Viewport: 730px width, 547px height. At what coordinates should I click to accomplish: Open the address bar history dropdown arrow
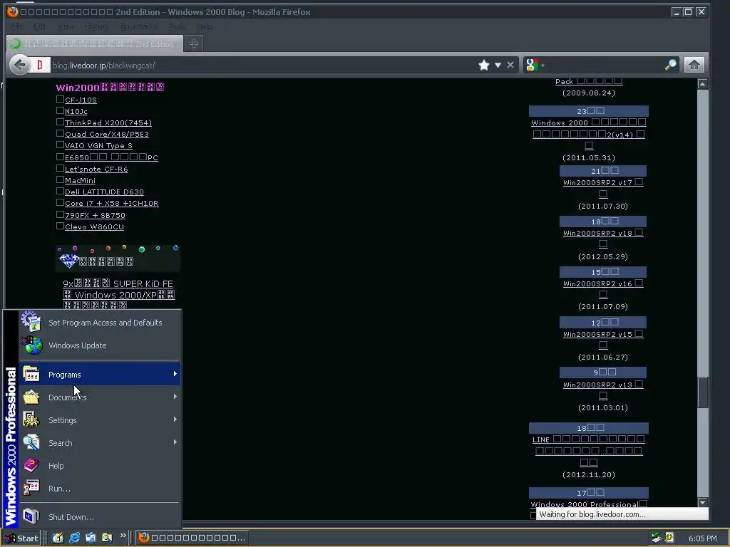[x=498, y=65]
